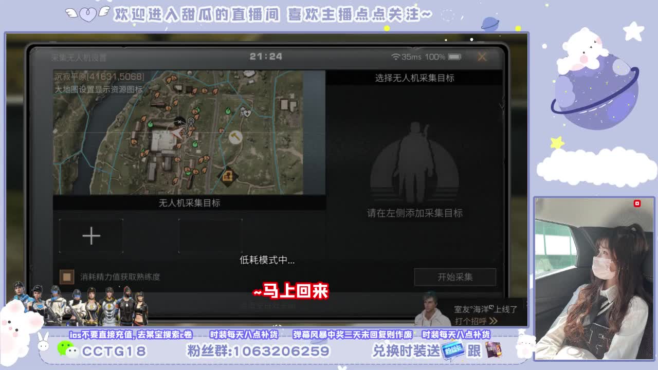
Task: Click the WeChat logo beside CCTG18
Action: 67,349
